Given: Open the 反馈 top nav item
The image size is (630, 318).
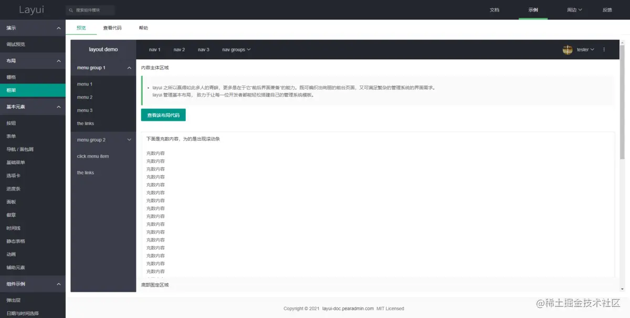Looking at the screenshot, I should [607, 10].
